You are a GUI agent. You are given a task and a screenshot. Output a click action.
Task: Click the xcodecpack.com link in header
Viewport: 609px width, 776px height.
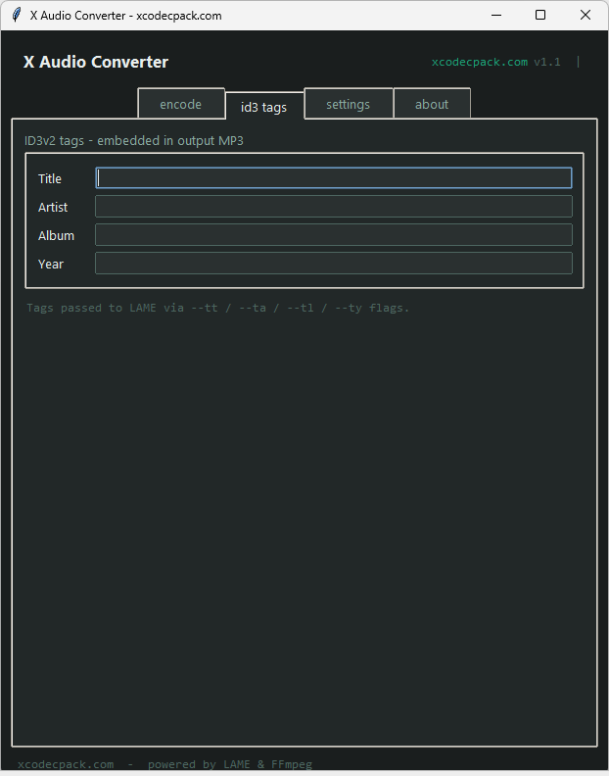pyautogui.click(x=479, y=62)
